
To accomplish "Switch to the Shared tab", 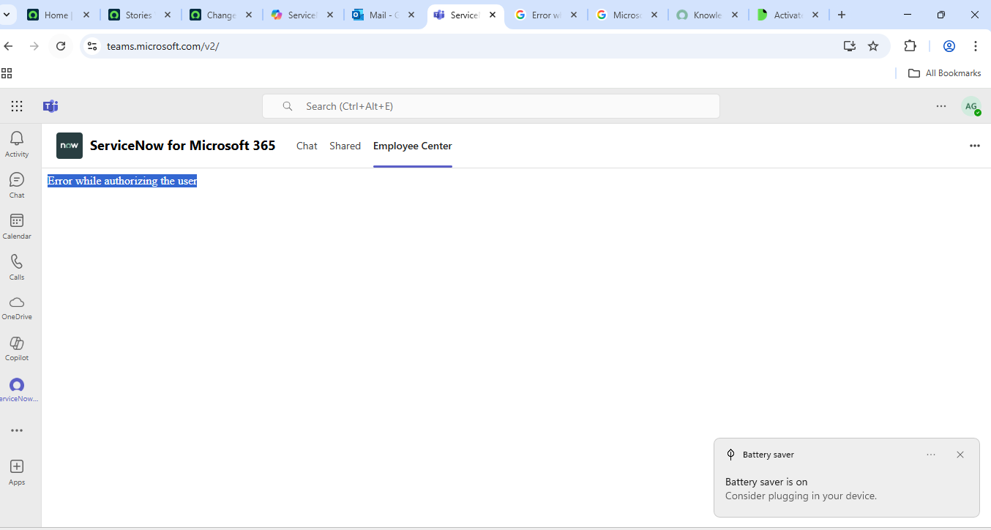I will tap(345, 146).
